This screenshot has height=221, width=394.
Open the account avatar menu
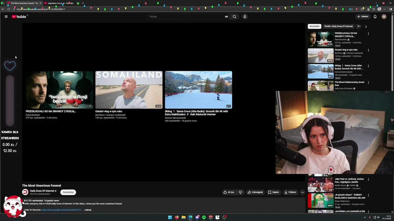384,17
